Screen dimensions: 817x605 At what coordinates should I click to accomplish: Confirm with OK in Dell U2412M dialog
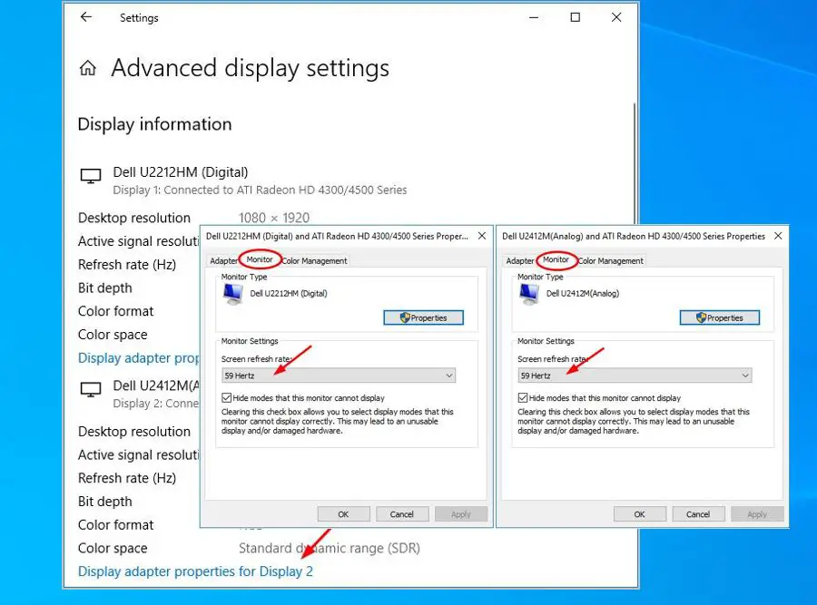[x=639, y=514]
